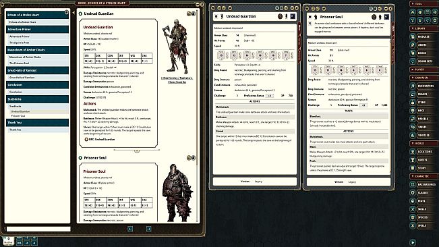Select Mausoleum of Amber Cloaks chapter header
This screenshot has height=247, width=439.
(37, 50)
